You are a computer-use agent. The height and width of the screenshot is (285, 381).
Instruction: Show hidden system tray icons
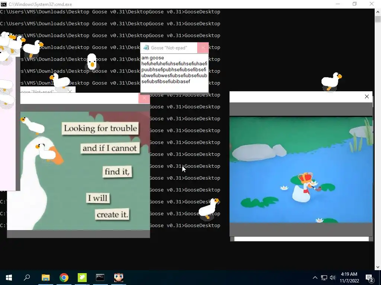(315, 278)
